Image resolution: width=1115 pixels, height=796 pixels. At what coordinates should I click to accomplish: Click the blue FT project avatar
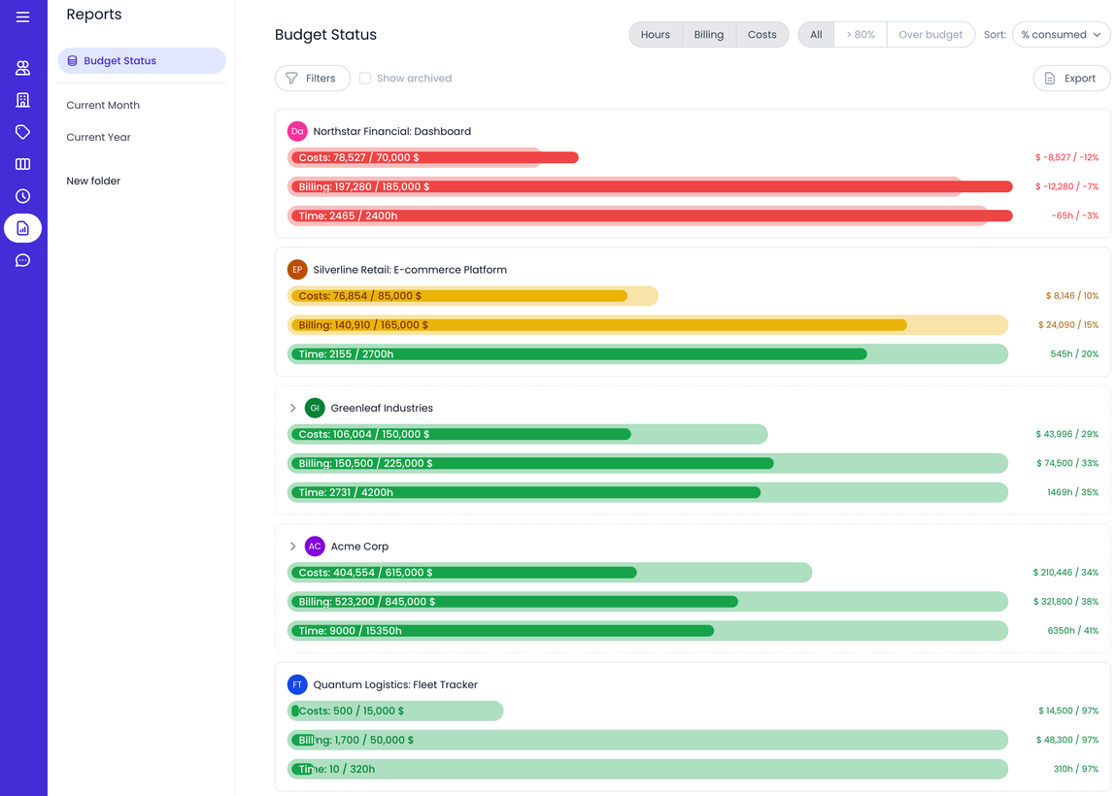tap(297, 685)
